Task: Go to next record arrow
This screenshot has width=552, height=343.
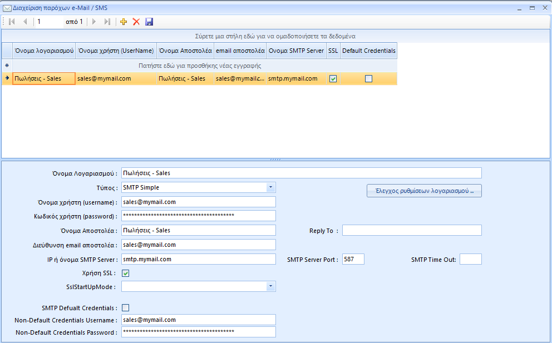Action: (94, 22)
